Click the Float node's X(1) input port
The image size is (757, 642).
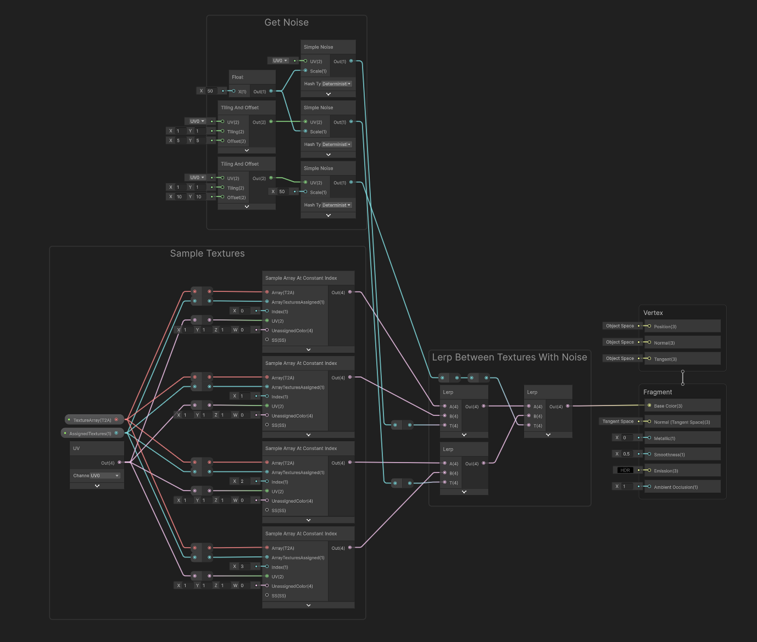[x=233, y=91]
